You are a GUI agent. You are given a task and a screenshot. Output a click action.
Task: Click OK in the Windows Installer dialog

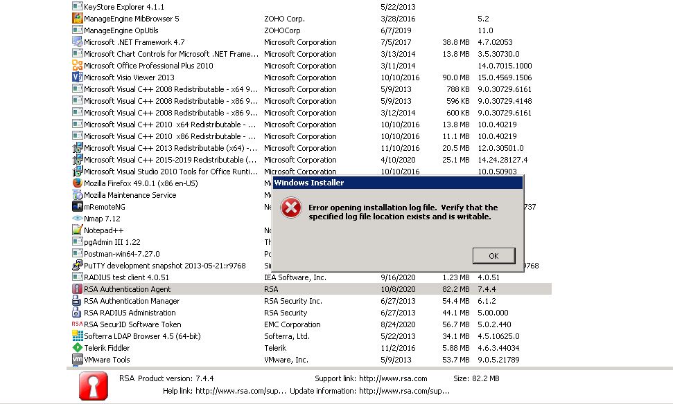(493, 255)
